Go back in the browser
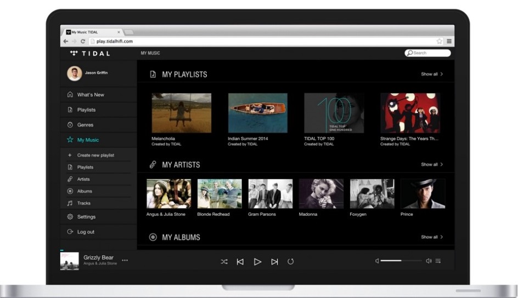Screen dimensions: 523x298 click(66, 41)
